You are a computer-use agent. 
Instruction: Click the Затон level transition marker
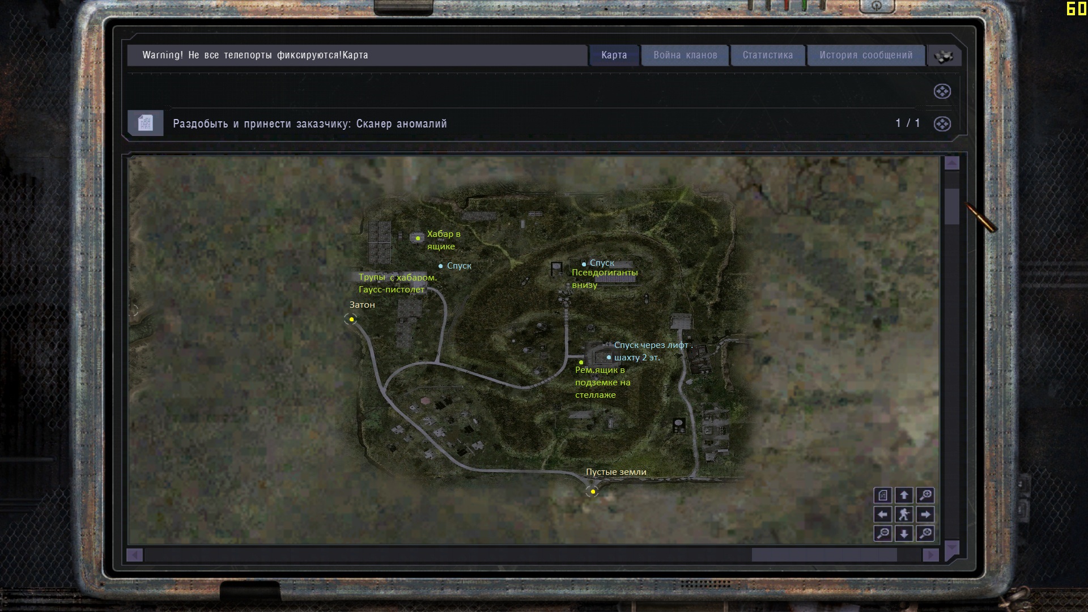coord(351,320)
